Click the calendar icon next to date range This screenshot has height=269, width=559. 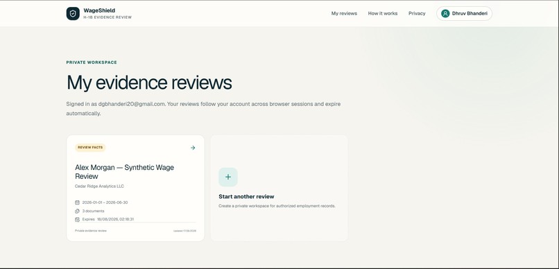click(x=77, y=202)
